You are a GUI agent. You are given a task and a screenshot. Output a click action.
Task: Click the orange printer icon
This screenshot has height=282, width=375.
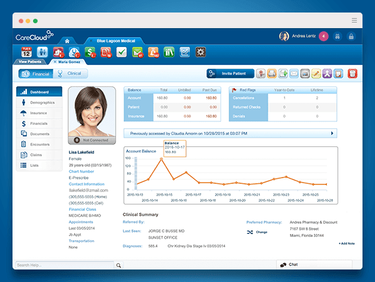pos(272,74)
